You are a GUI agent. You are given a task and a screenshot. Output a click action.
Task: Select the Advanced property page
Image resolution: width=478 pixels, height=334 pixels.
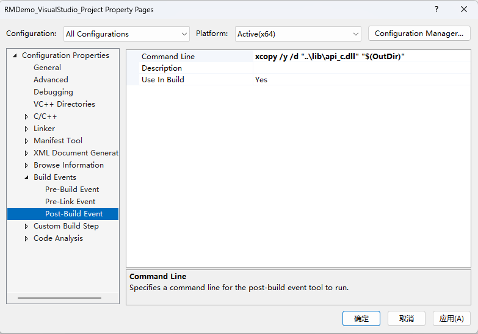pyautogui.click(x=51, y=80)
